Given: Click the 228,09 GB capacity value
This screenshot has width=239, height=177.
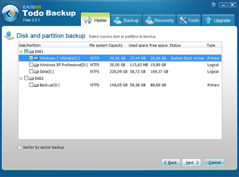Looking at the screenshot, I should (x=118, y=72).
